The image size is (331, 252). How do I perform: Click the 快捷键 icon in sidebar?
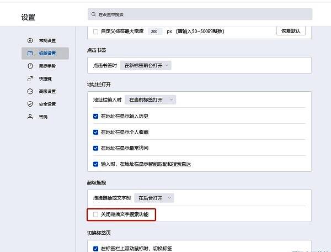(30, 78)
